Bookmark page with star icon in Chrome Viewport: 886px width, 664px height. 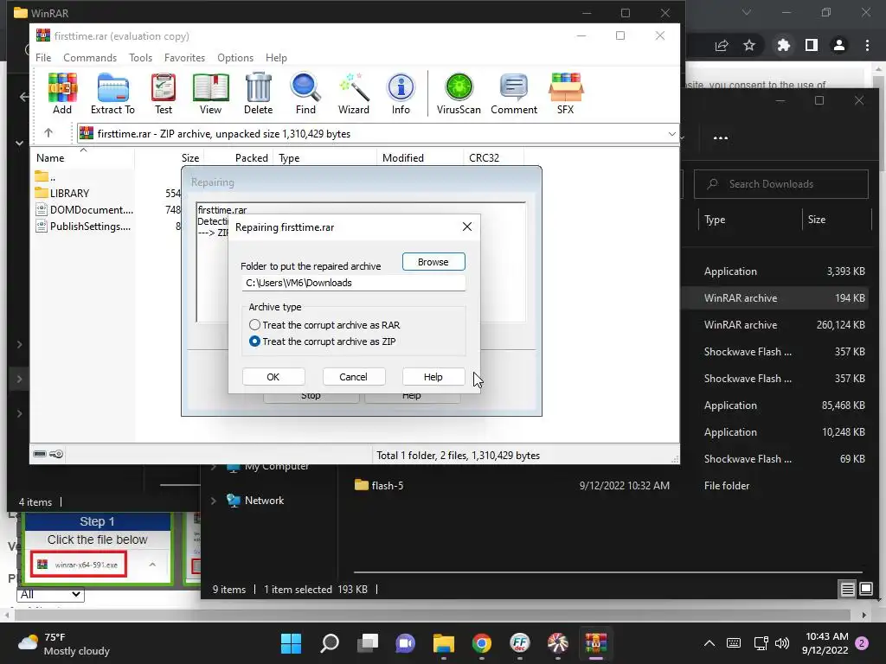[749, 45]
